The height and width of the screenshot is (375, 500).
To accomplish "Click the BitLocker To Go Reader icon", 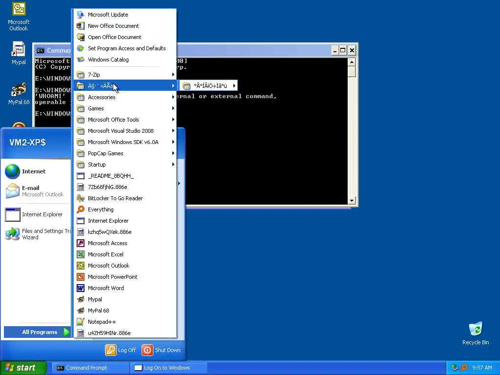I will pos(81,198).
